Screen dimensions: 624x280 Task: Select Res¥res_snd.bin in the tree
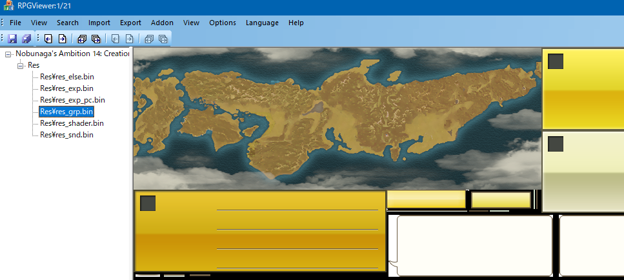click(x=66, y=135)
